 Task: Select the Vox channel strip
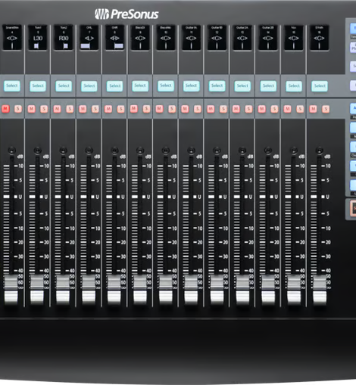tap(294, 86)
